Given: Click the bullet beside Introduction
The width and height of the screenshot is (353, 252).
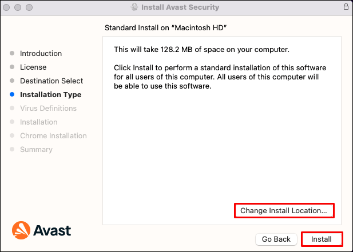Looking at the screenshot, I should pyautogui.click(x=12, y=53).
